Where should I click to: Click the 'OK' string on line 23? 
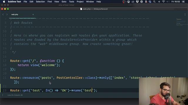pos(64,90)
